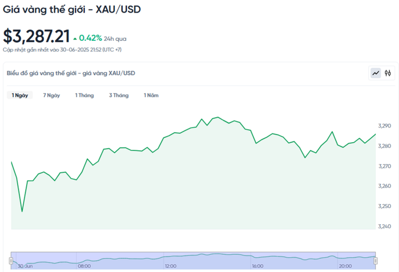Click the green up-arrow beside 0.42%
The image size is (399, 272).
click(x=75, y=38)
